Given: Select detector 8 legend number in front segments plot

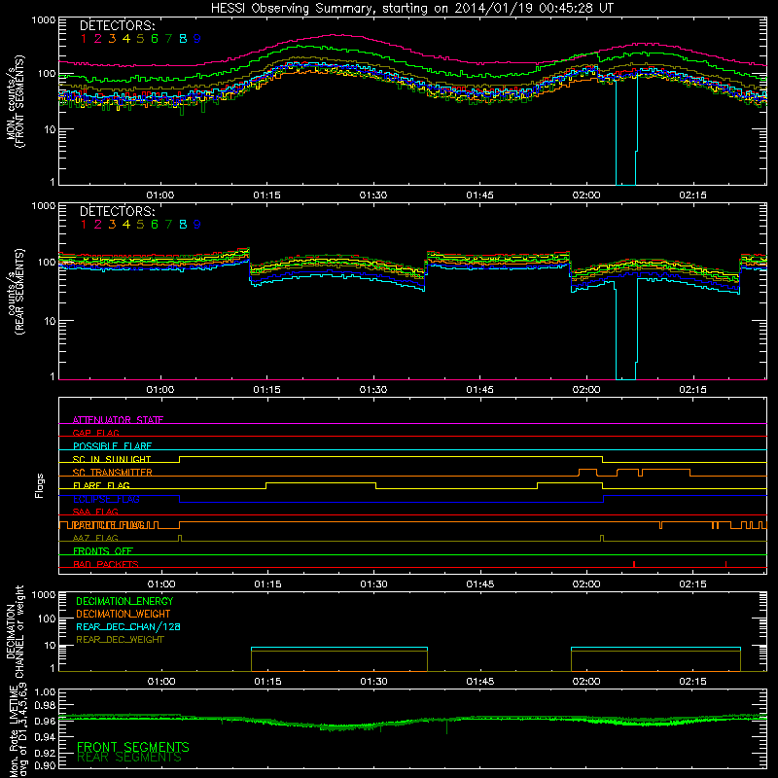Looking at the screenshot, I should click(183, 39).
